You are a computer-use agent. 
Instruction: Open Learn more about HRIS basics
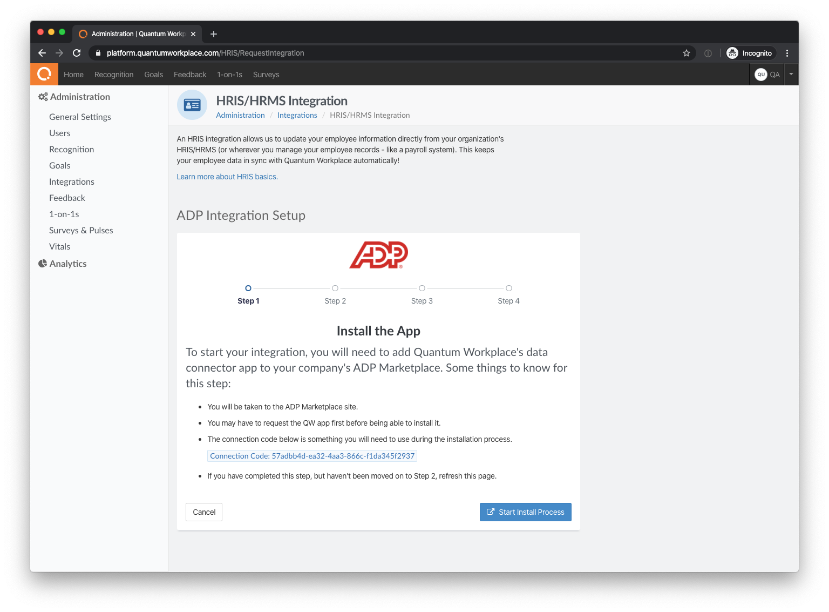point(227,177)
